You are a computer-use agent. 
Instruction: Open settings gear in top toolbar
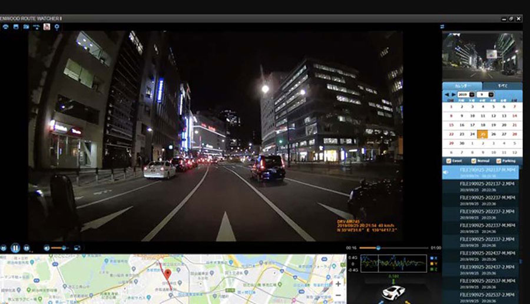[57, 26]
